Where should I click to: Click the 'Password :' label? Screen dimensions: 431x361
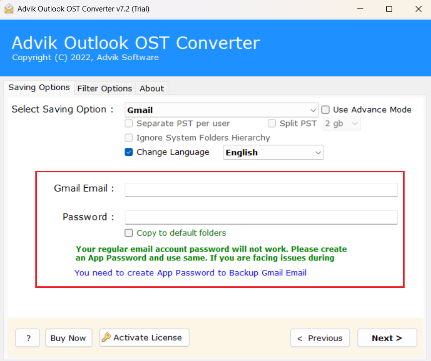(x=88, y=217)
